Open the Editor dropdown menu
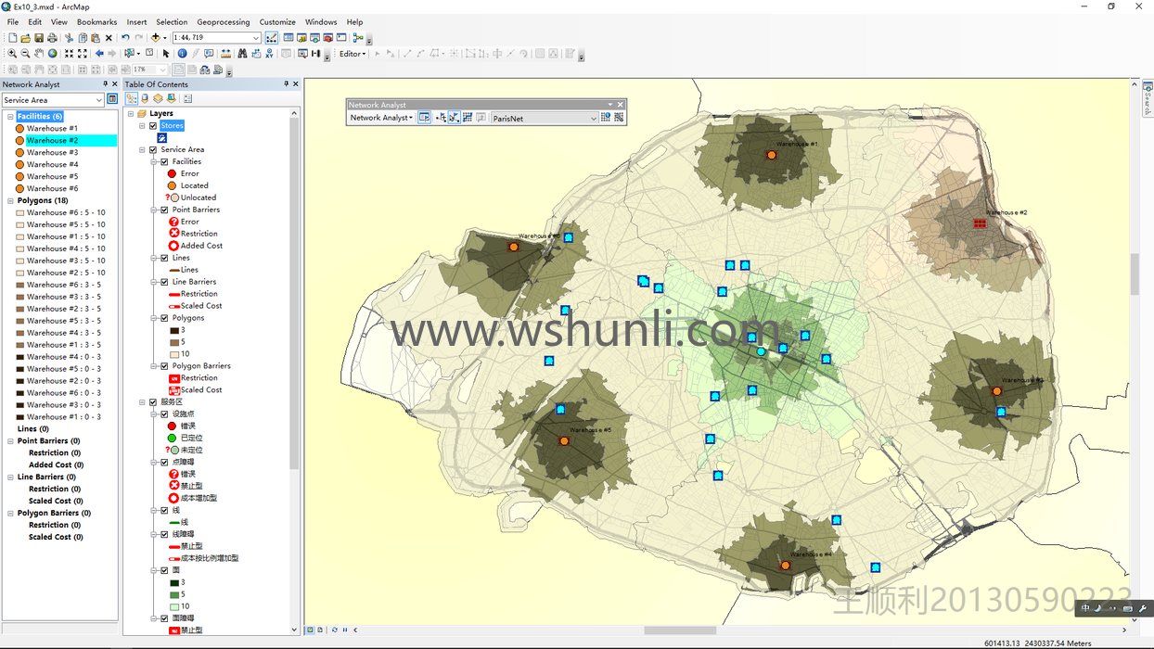The width and height of the screenshot is (1154, 649). tap(353, 54)
